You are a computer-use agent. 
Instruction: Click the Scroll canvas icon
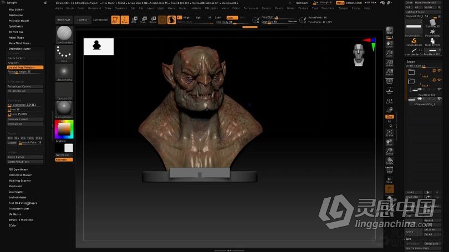click(390, 44)
